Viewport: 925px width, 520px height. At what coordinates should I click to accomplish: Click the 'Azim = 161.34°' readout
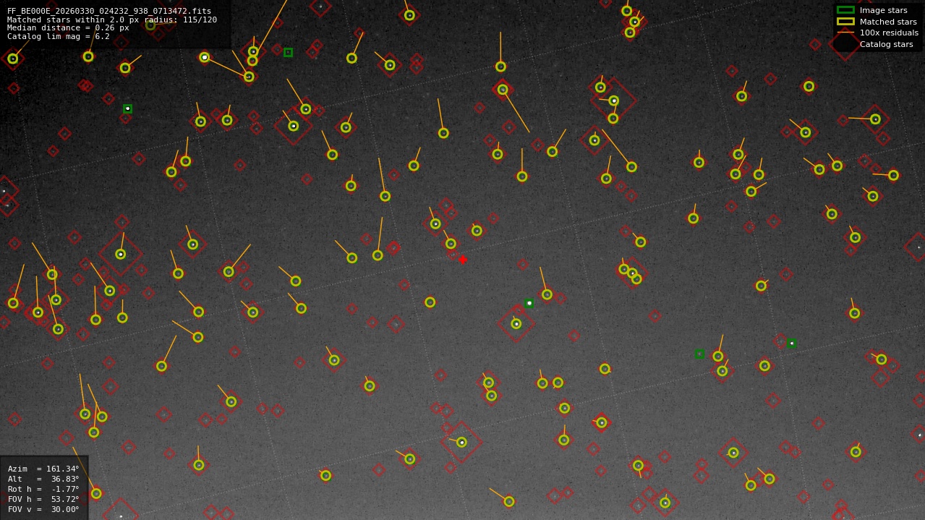(43, 469)
